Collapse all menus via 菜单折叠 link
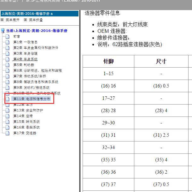192x192 pixels. click(x=36, y=20)
